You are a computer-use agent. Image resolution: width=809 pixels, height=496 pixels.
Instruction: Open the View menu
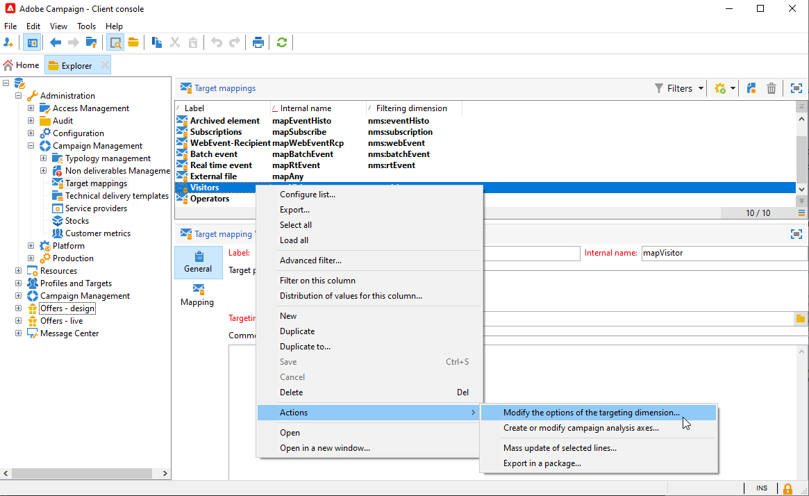58,26
